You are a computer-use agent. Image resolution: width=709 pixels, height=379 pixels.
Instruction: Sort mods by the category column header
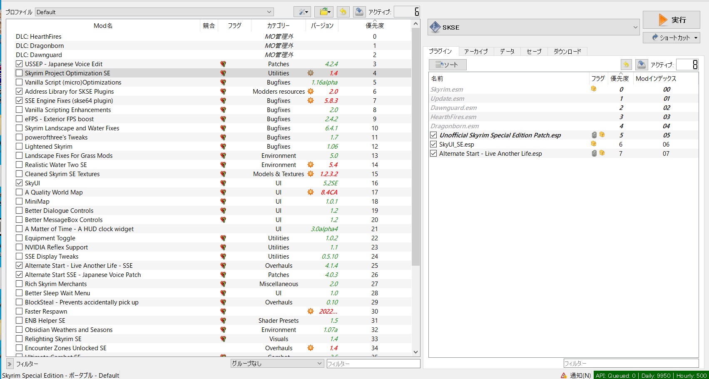click(279, 25)
